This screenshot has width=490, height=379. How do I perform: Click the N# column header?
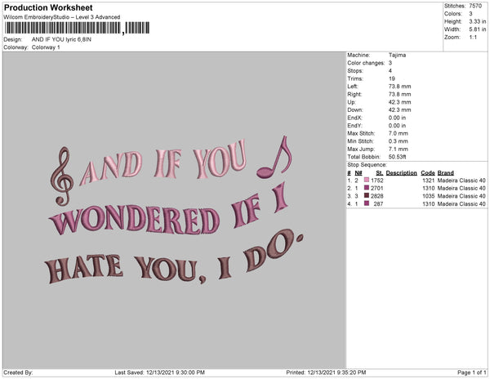pyautogui.click(x=359, y=173)
